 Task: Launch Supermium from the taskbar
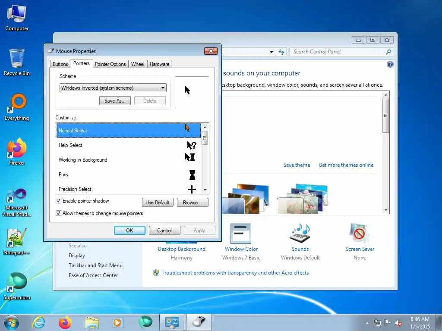(x=145, y=322)
